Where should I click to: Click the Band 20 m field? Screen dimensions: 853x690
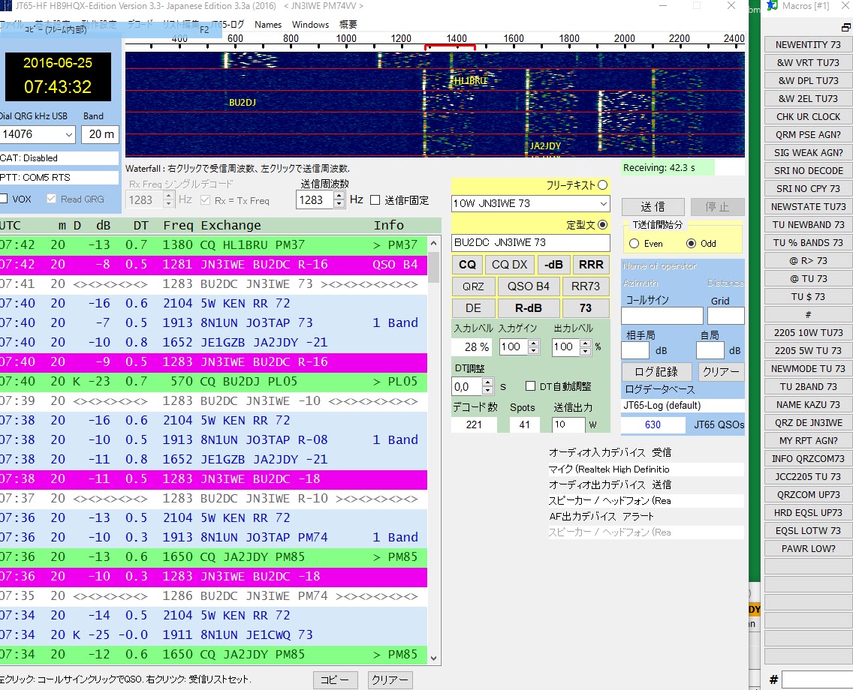101,134
